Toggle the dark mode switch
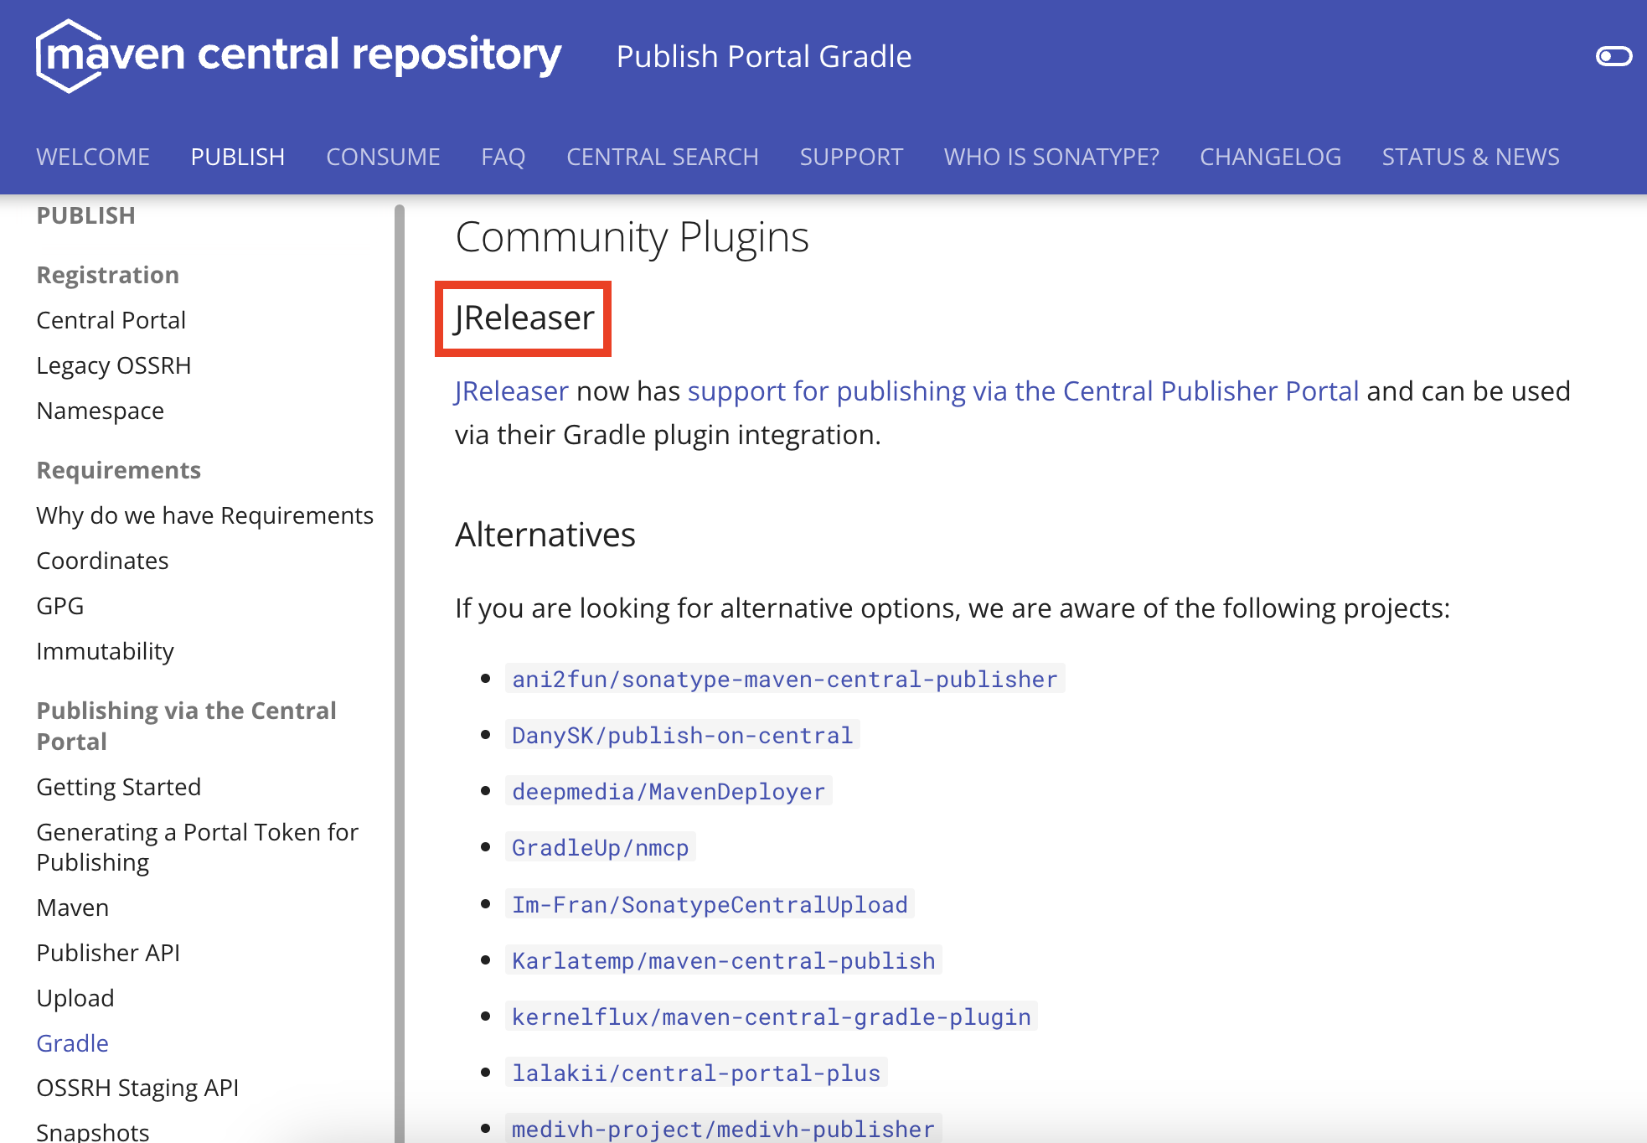1647x1143 pixels. [x=1613, y=56]
